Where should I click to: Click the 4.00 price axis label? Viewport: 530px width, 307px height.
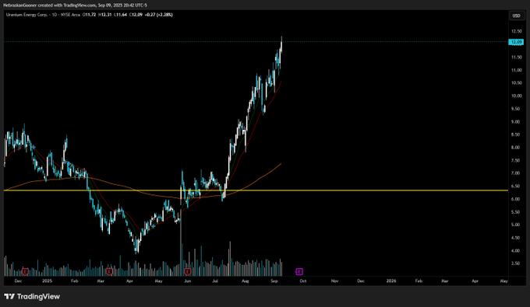click(516, 251)
